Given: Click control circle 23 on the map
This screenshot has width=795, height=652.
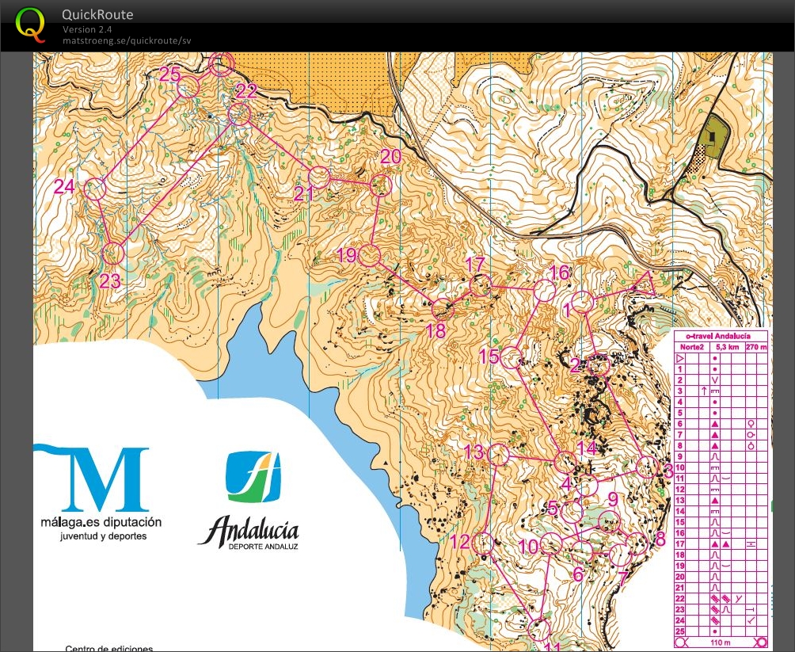Looking at the screenshot, I should (113, 253).
